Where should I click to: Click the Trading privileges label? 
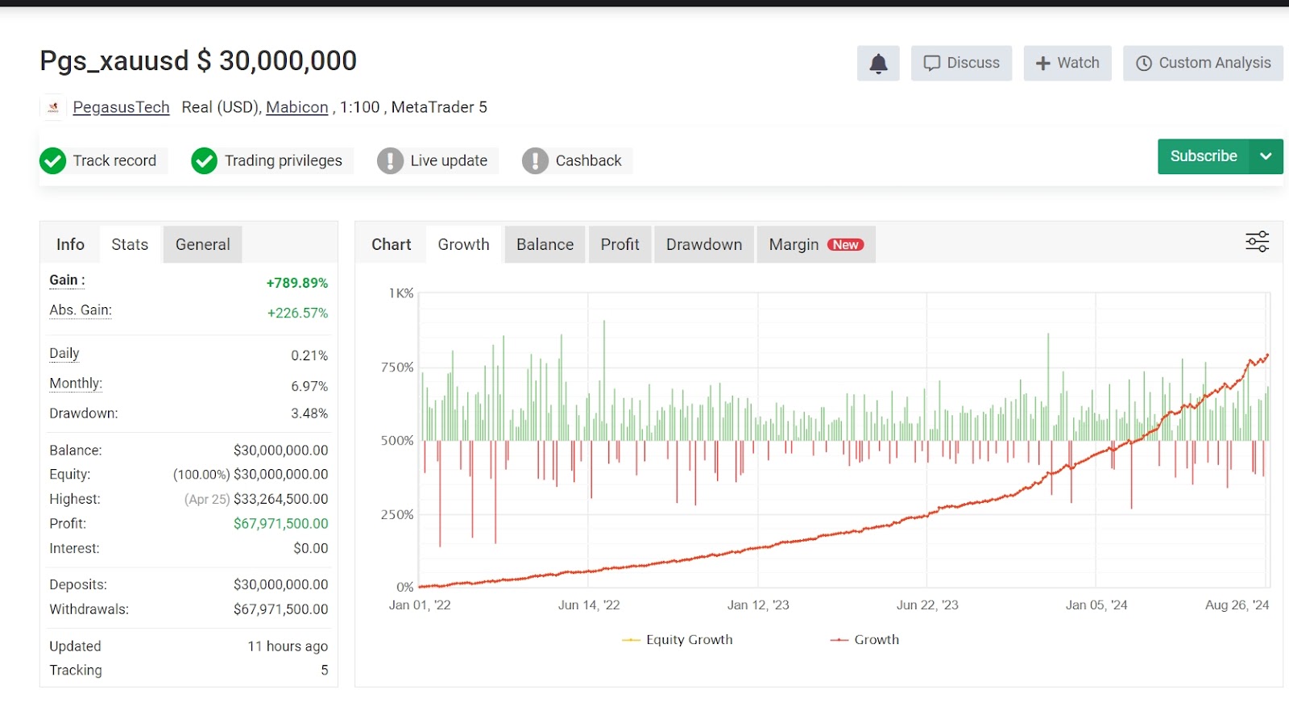click(284, 160)
